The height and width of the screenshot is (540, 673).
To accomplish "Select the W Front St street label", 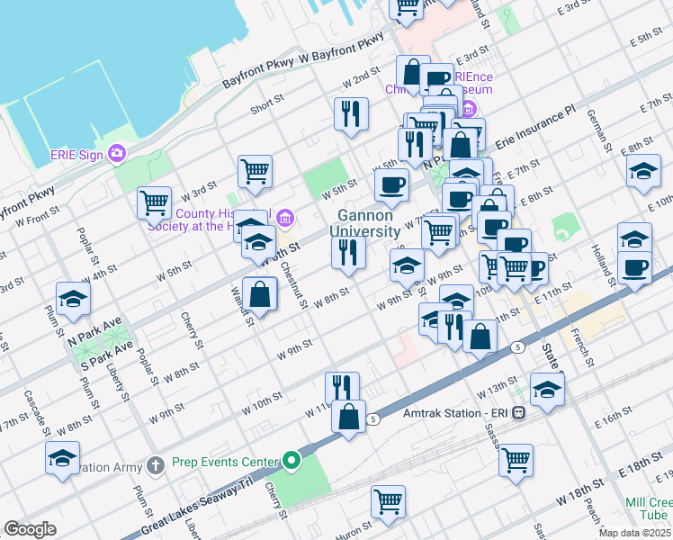I will point(38,217).
